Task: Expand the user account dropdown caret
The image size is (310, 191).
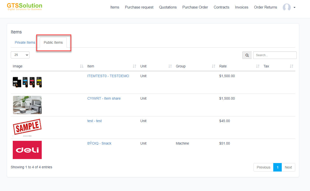Action: pyautogui.click(x=294, y=7)
